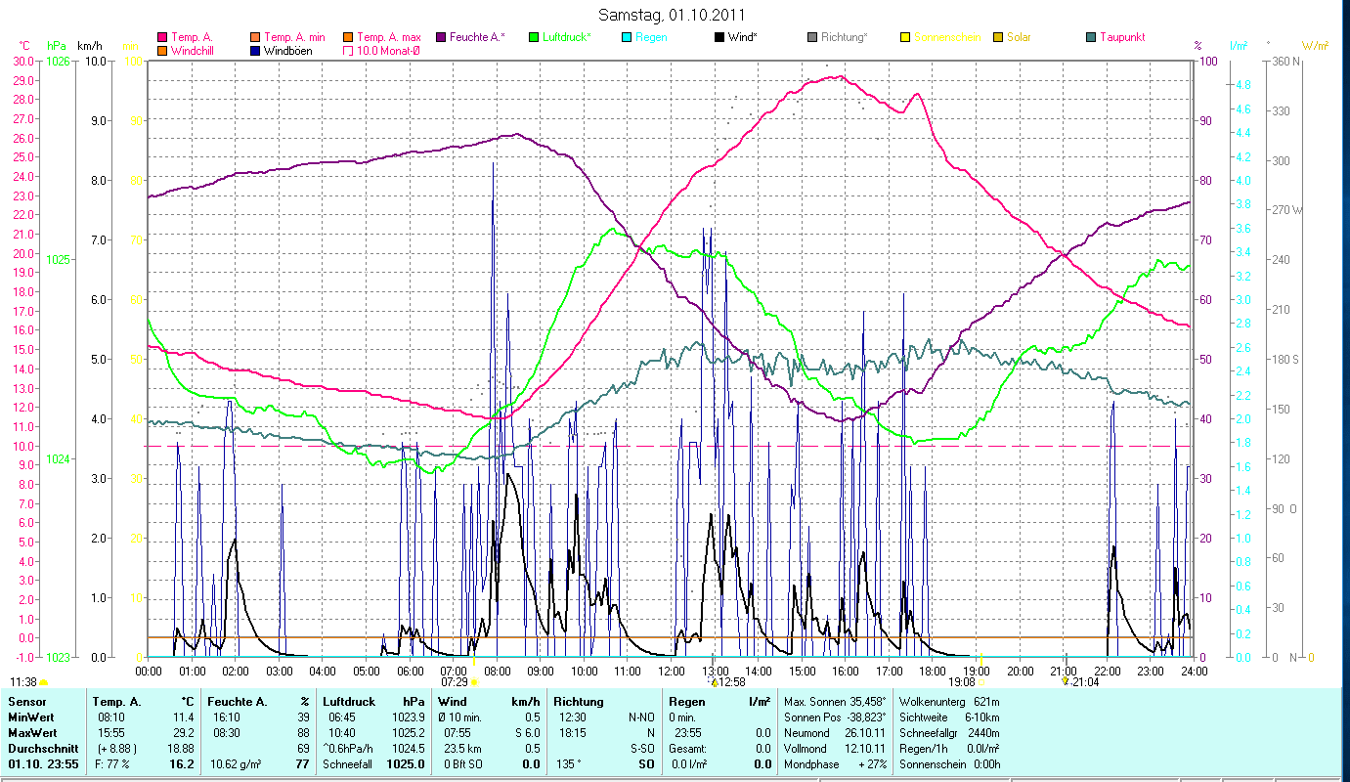Click the moonset marker at 21:04
The width and height of the screenshot is (1350, 782).
1066,682
